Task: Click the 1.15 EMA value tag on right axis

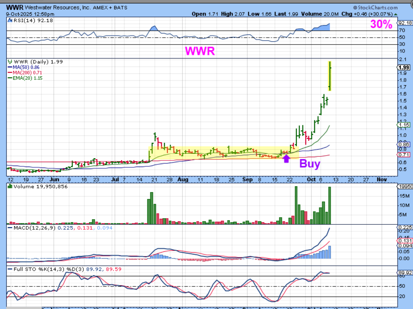Action: click(x=403, y=125)
